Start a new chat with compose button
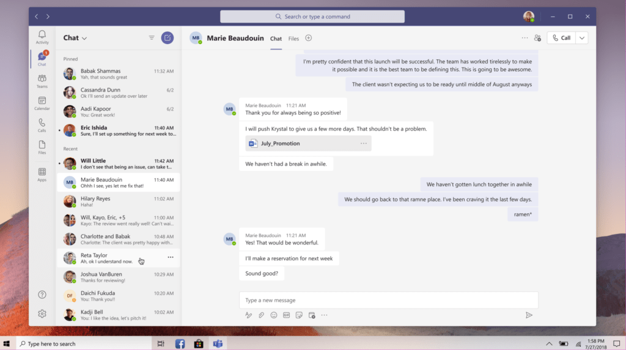Viewport: 626px width, 350px height. coord(168,38)
